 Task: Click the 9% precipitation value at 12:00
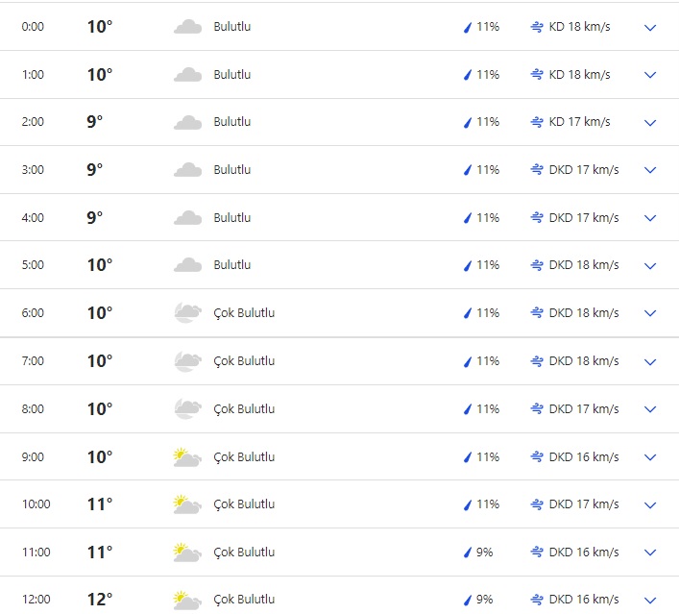484,601
